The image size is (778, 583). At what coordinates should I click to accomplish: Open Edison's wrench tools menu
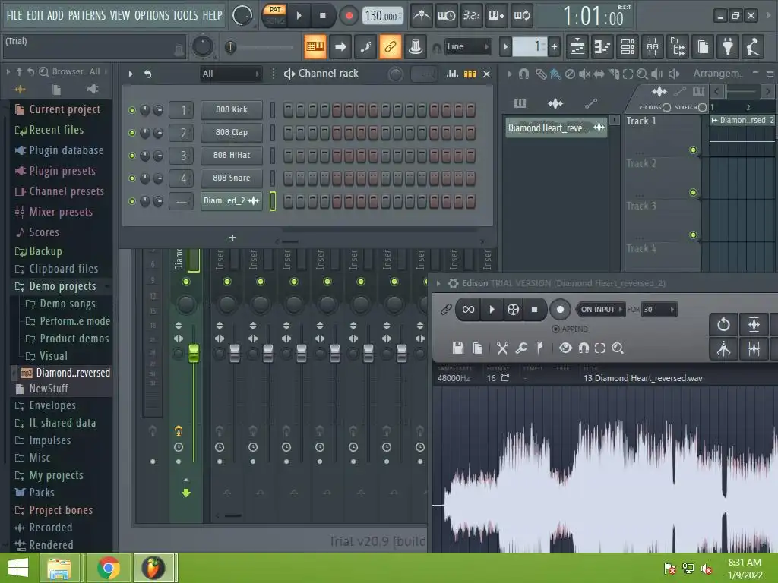click(521, 348)
